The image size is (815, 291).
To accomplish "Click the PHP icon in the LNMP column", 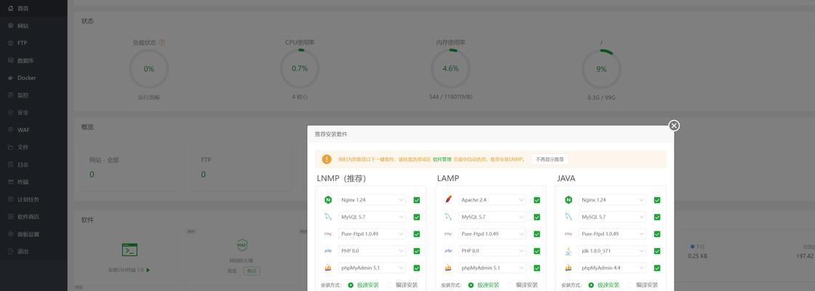I will point(328,251).
